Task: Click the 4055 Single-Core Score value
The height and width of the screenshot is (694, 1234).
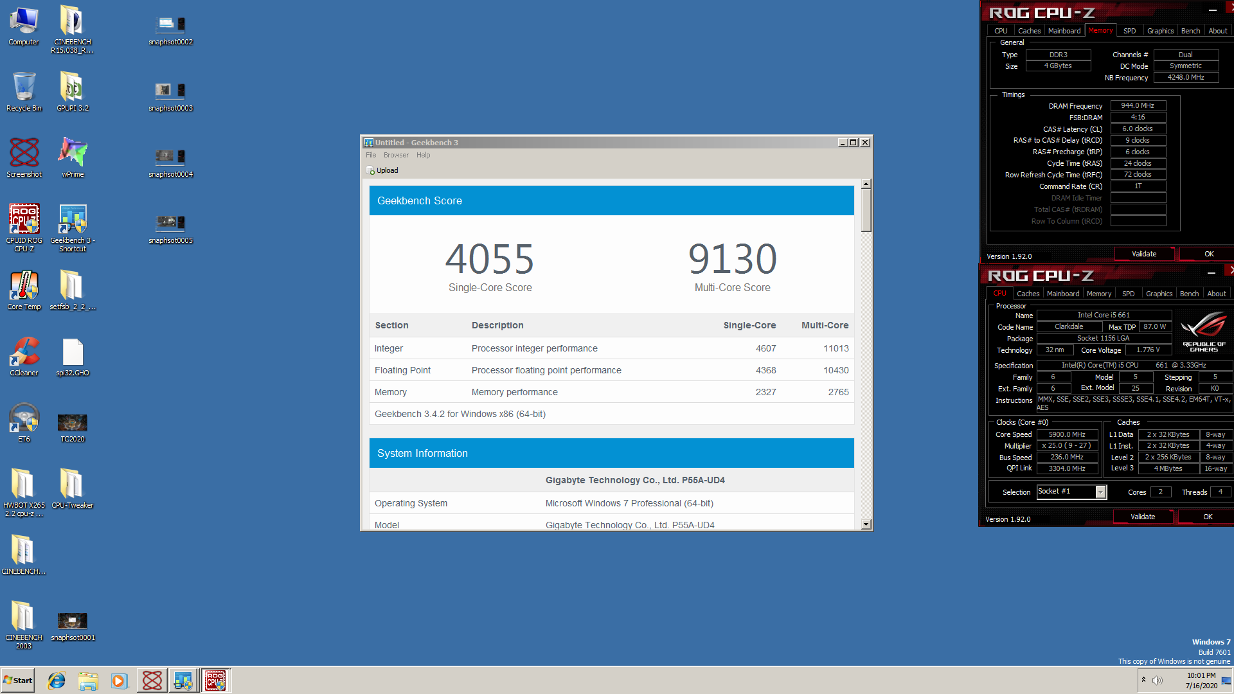Action: coord(490,259)
